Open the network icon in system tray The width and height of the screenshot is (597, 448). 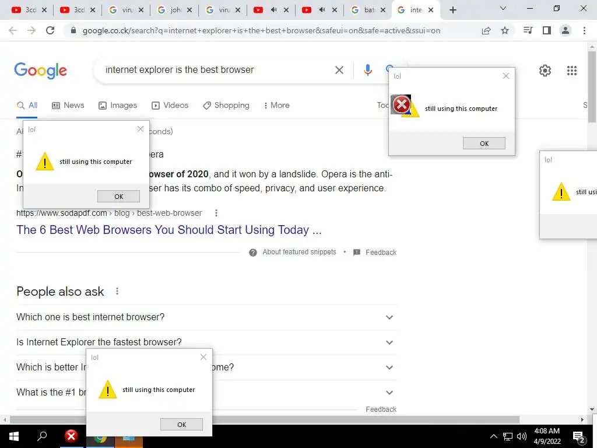pos(508,436)
